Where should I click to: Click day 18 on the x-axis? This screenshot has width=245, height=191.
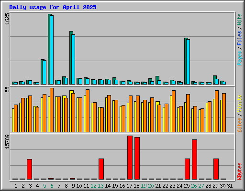click(136, 186)
